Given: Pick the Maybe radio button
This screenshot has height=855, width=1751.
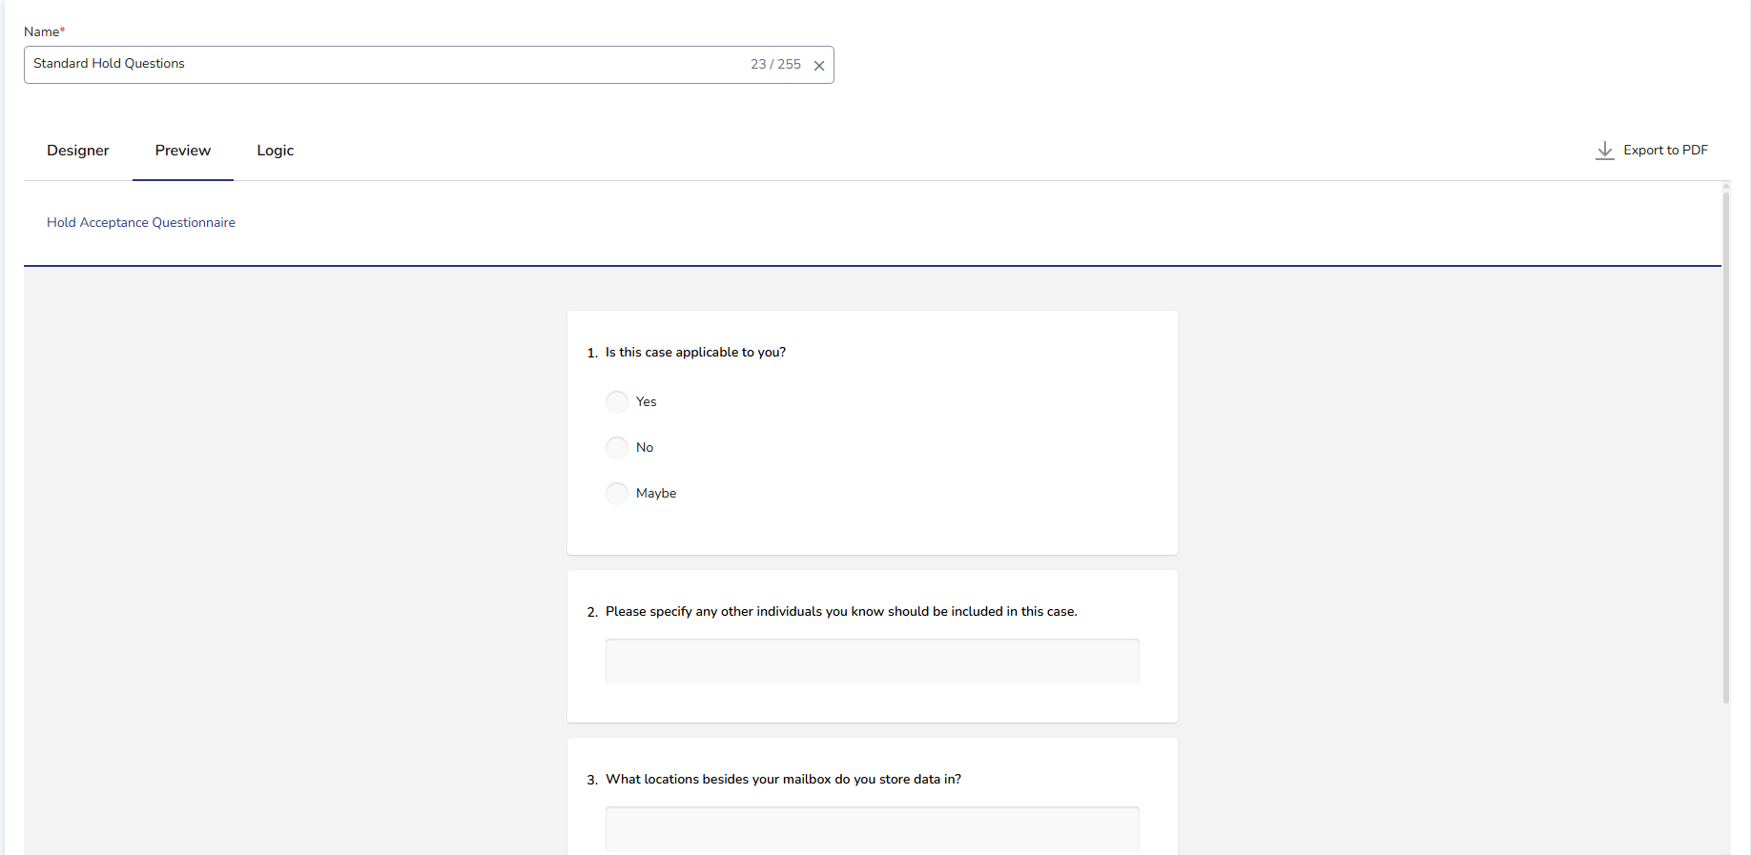Looking at the screenshot, I should (617, 494).
